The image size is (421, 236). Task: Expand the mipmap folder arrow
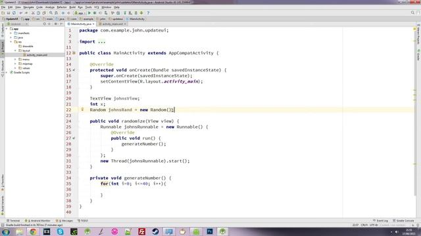[x=15, y=64]
